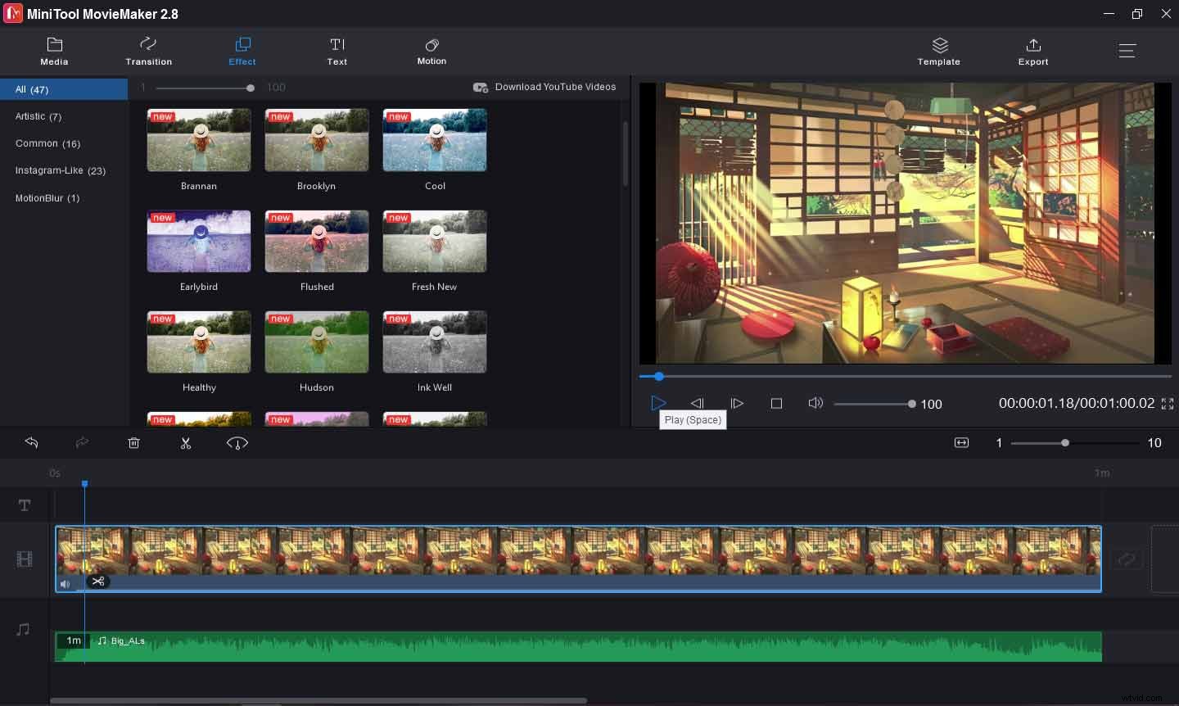Image resolution: width=1179 pixels, height=706 pixels.
Task: Click Download YouTube Videos
Action: pyautogui.click(x=544, y=87)
